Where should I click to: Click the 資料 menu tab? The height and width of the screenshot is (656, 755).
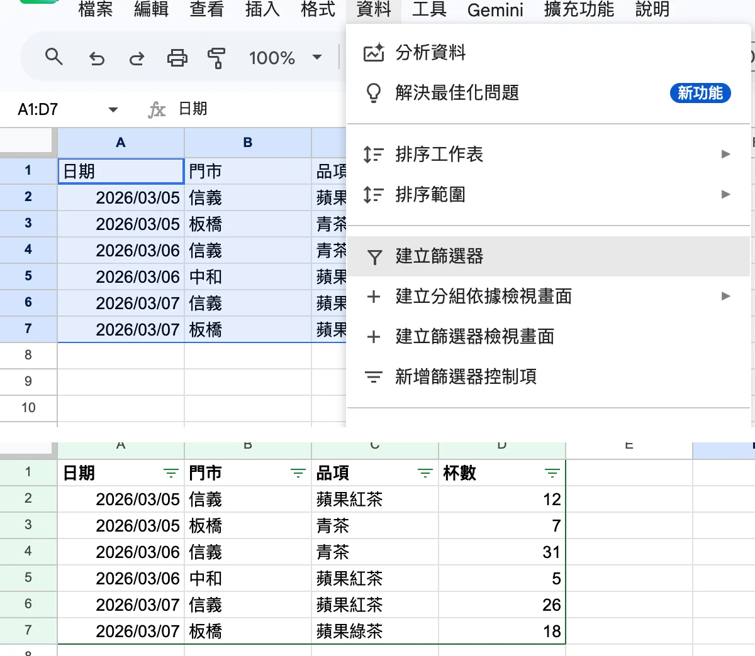click(x=374, y=9)
